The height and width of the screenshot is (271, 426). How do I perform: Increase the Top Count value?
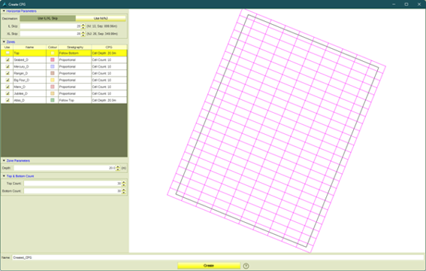click(124, 182)
